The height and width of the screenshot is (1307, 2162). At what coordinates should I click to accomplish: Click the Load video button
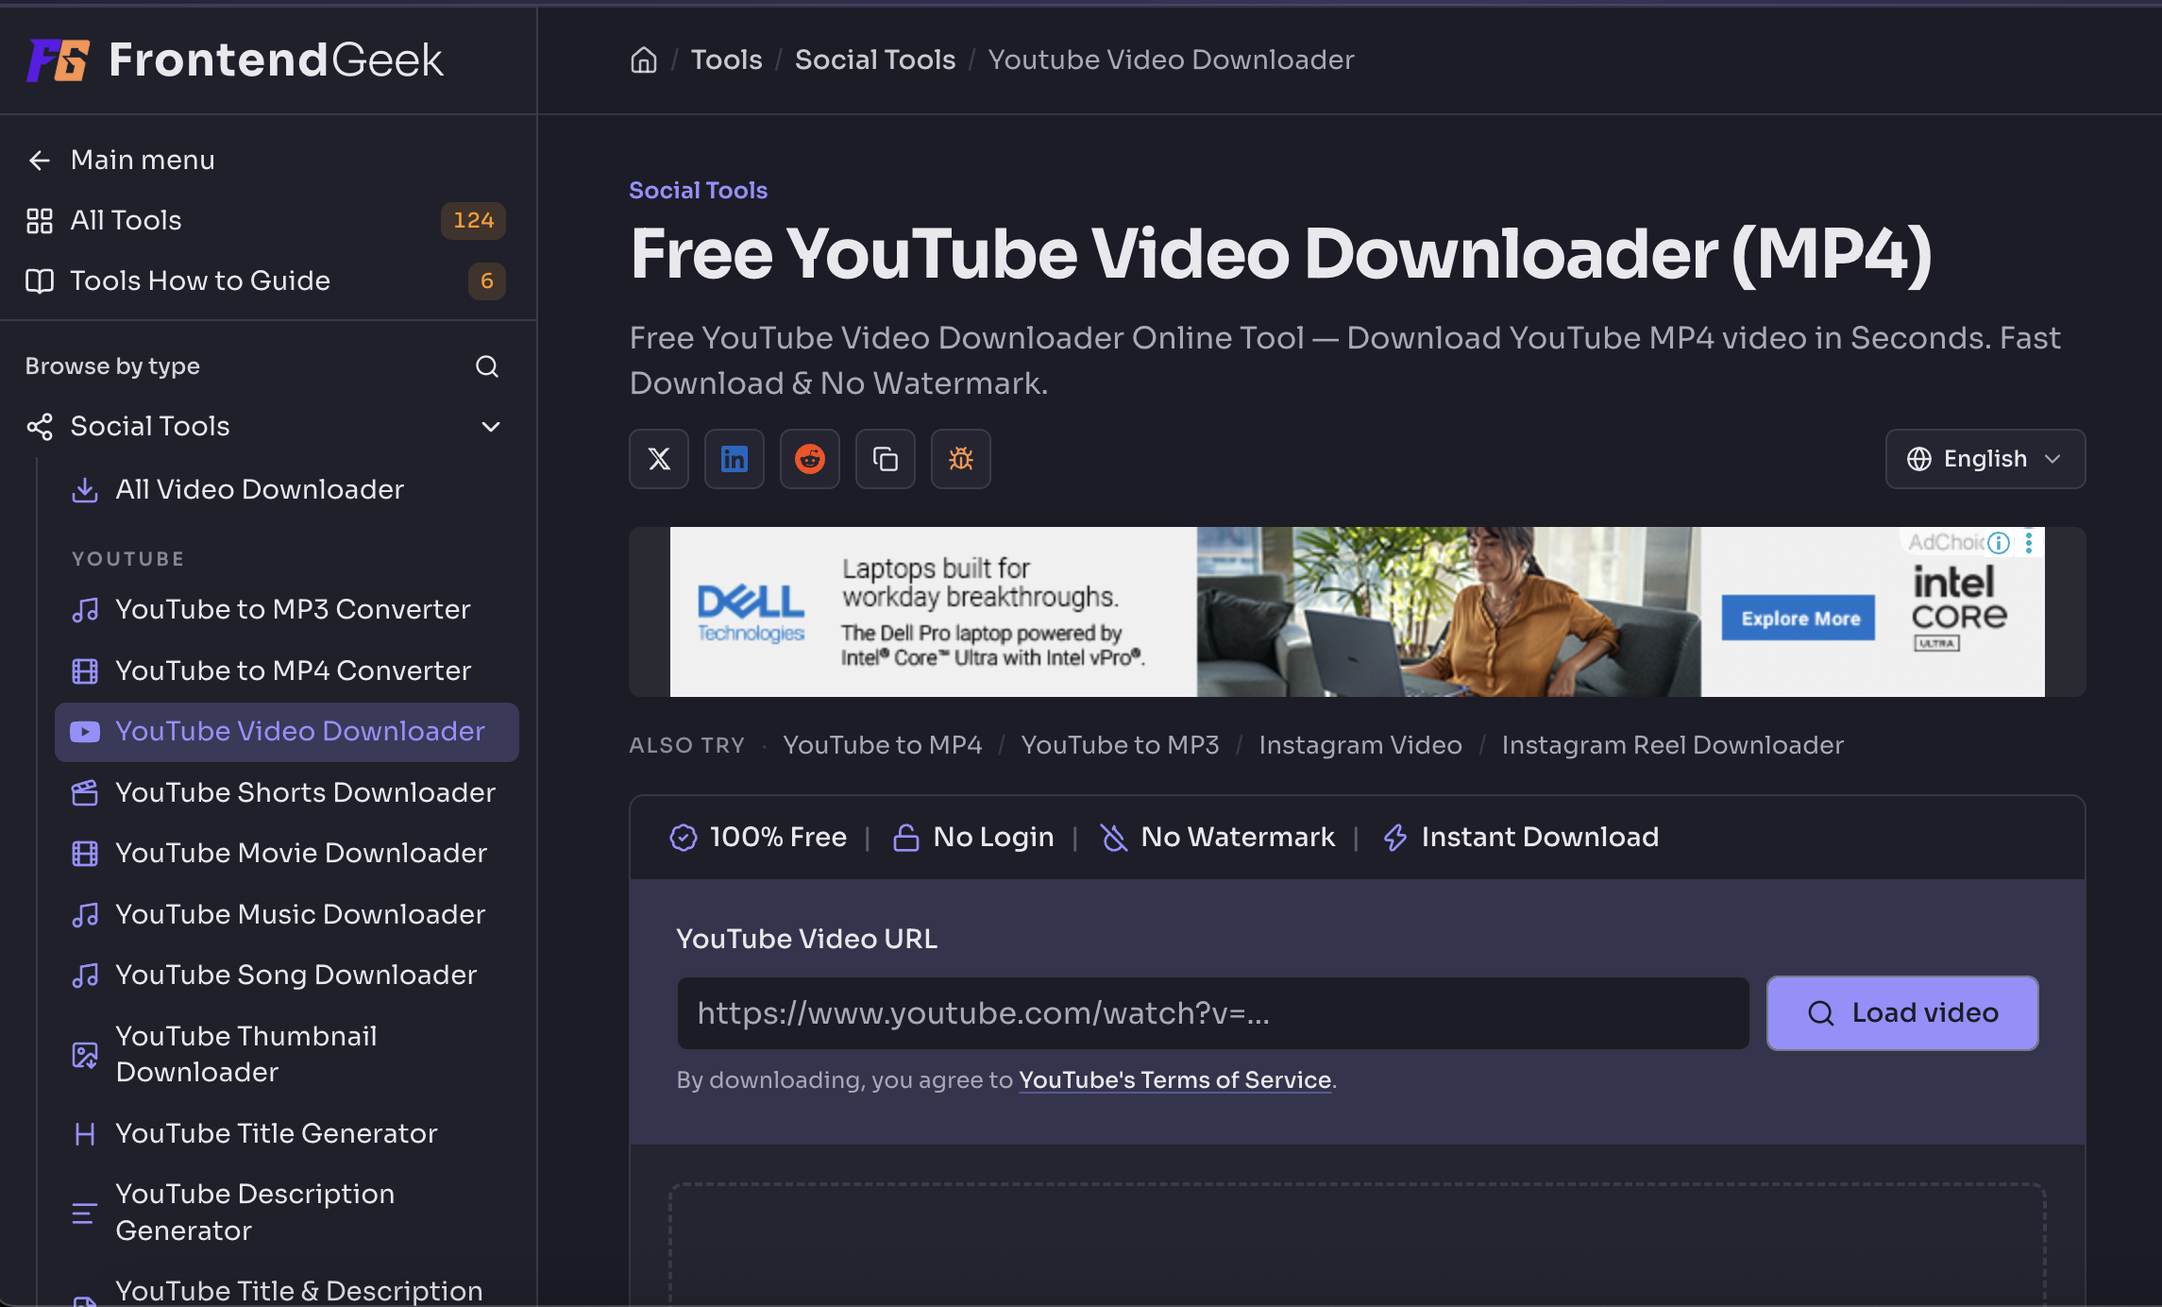point(1902,1013)
